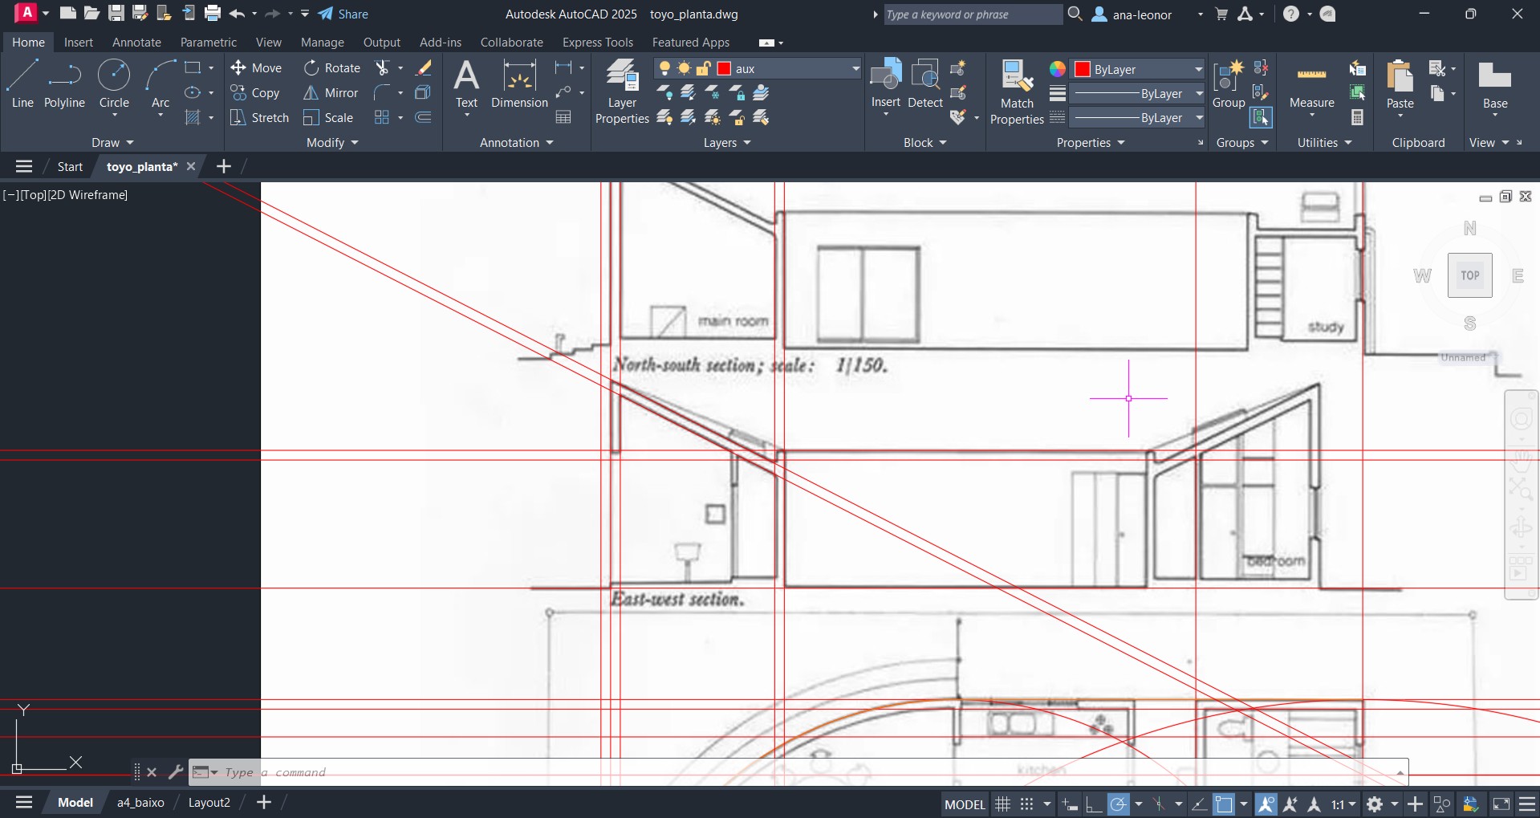
Task: Open the aux layer dropdown
Action: tap(855, 69)
